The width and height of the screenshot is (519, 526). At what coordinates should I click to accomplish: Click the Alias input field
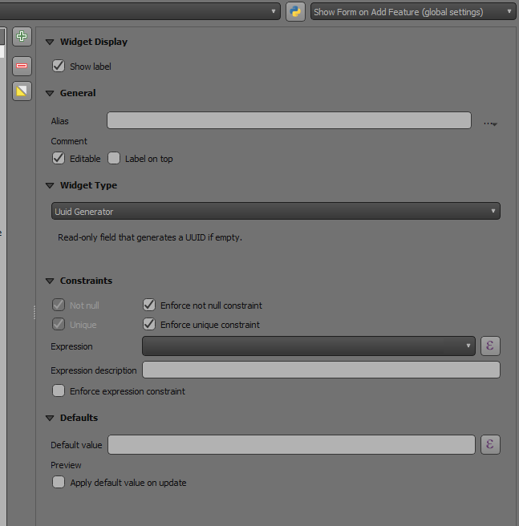(x=289, y=120)
